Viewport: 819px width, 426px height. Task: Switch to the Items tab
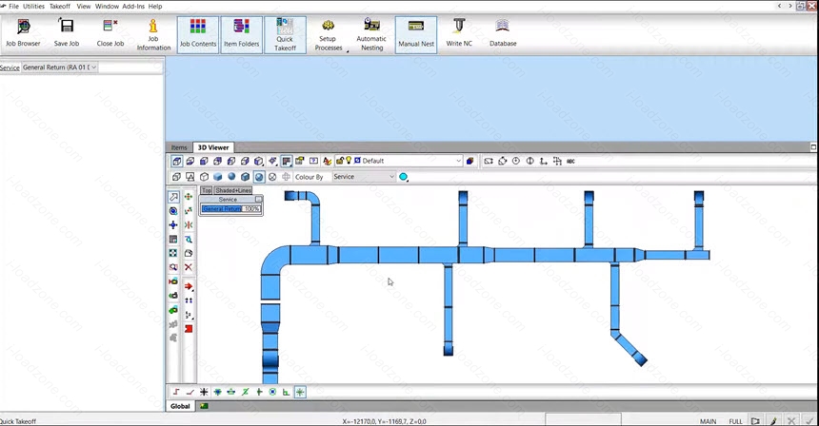pyautogui.click(x=179, y=147)
